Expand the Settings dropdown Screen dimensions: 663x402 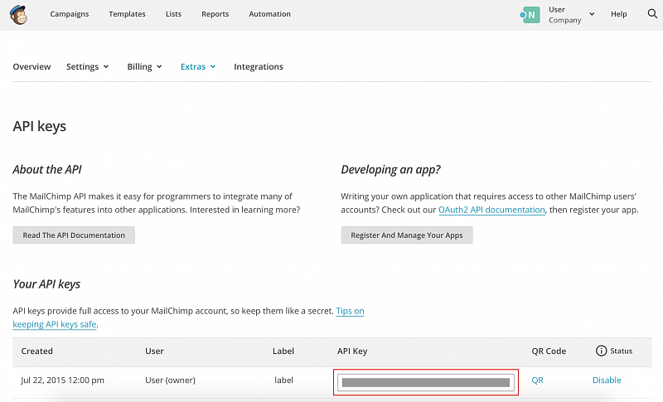tap(88, 67)
